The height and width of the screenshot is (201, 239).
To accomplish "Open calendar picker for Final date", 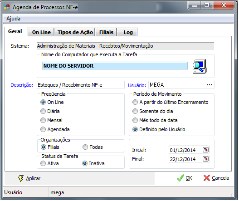I will (x=205, y=159).
